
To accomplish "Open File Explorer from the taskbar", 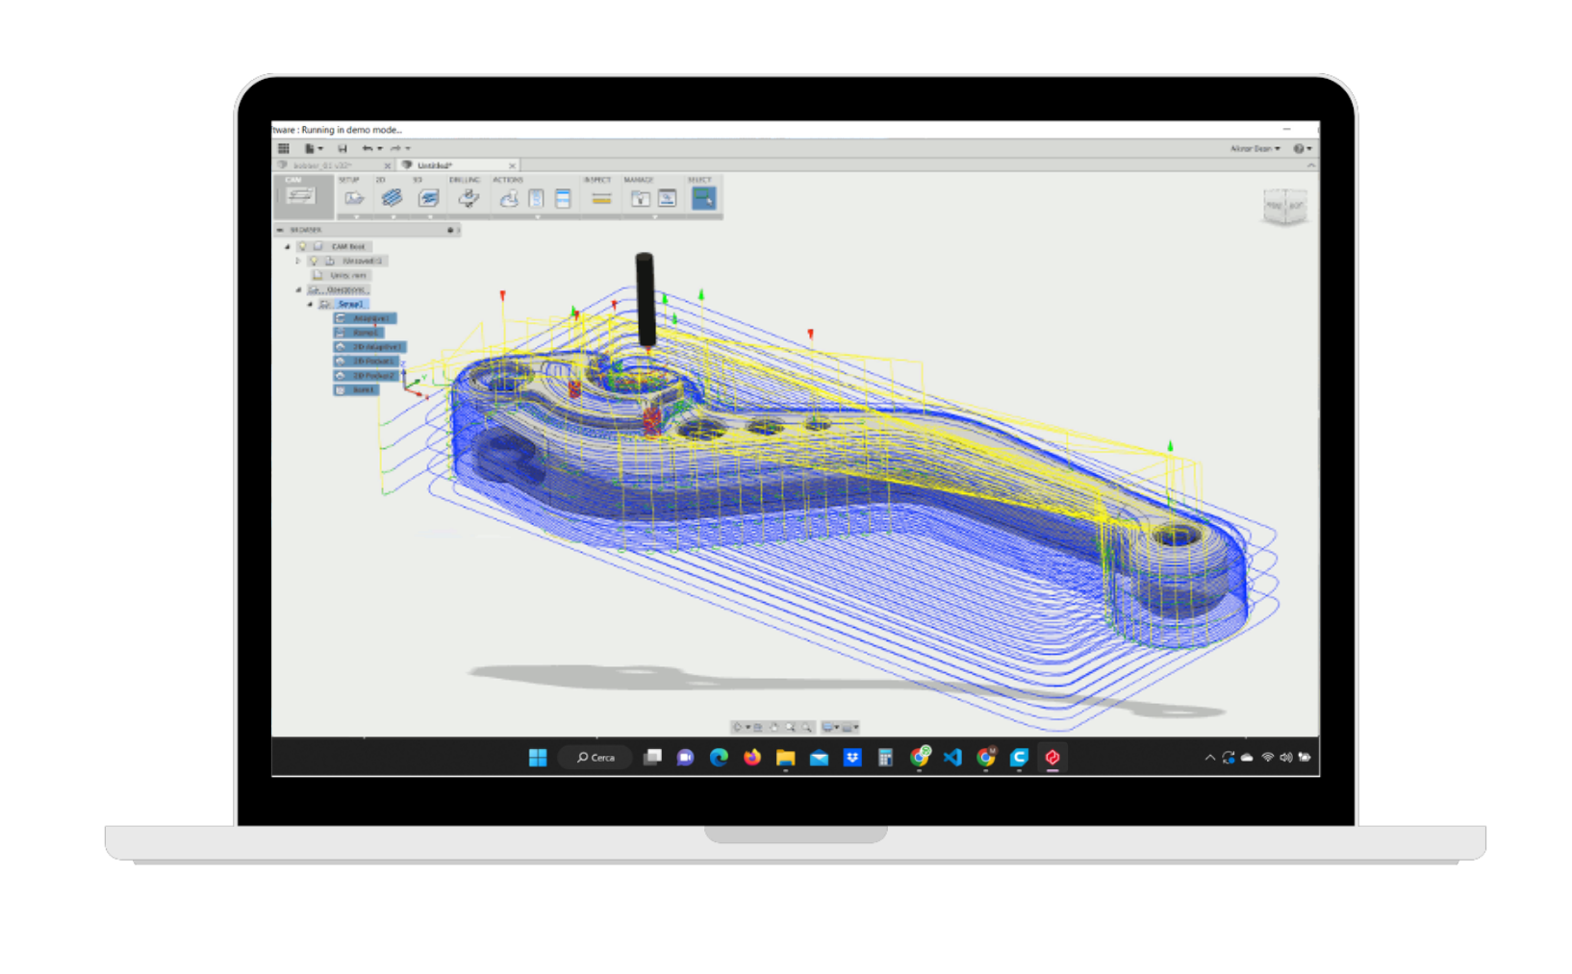I will point(786,758).
